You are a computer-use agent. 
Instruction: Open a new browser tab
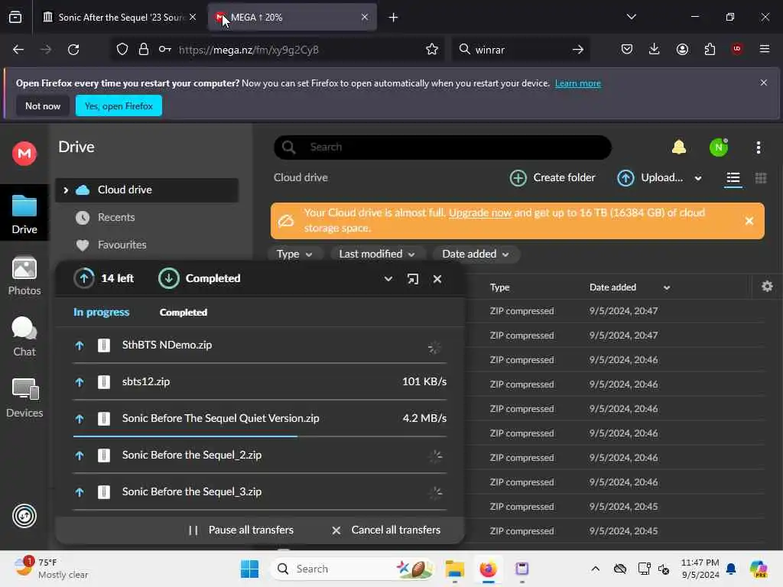click(393, 18)
